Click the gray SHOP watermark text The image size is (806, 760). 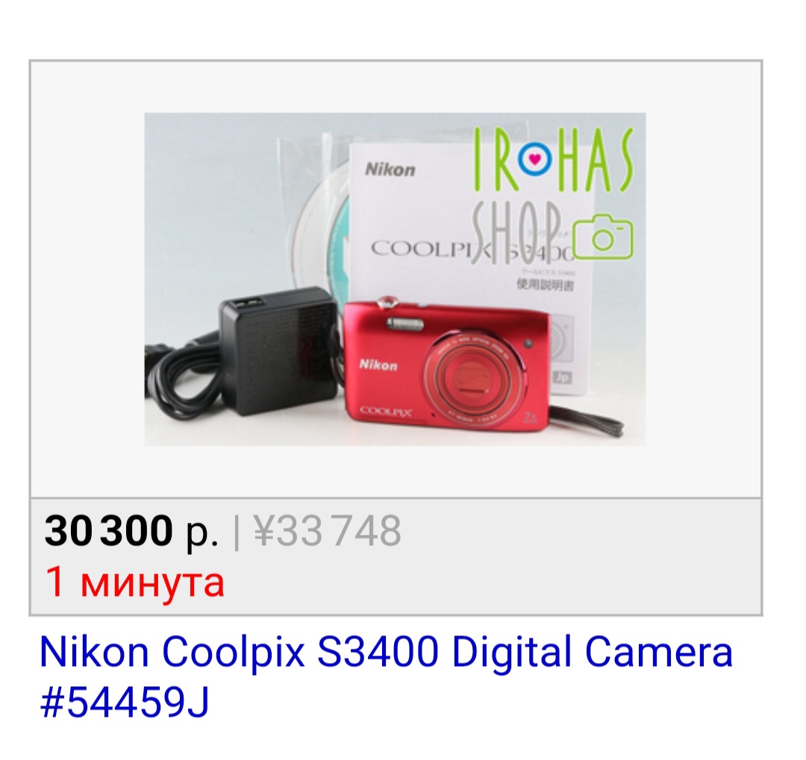[516, 233]
